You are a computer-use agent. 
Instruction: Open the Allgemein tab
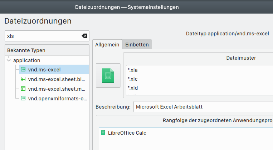click(107, 44)
